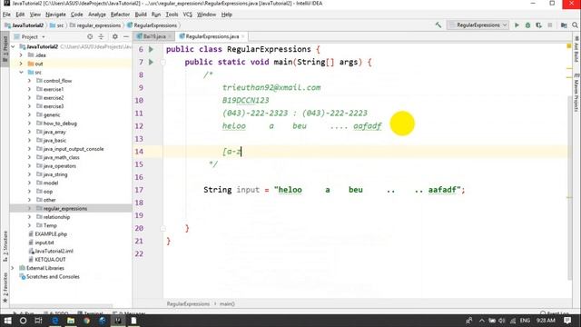This screenshot has width=581, height=327.
Task: Toggle the Structure tool window side tab
Action: pos(5,246)
